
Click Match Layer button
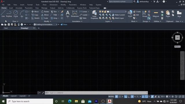point(118,18)
